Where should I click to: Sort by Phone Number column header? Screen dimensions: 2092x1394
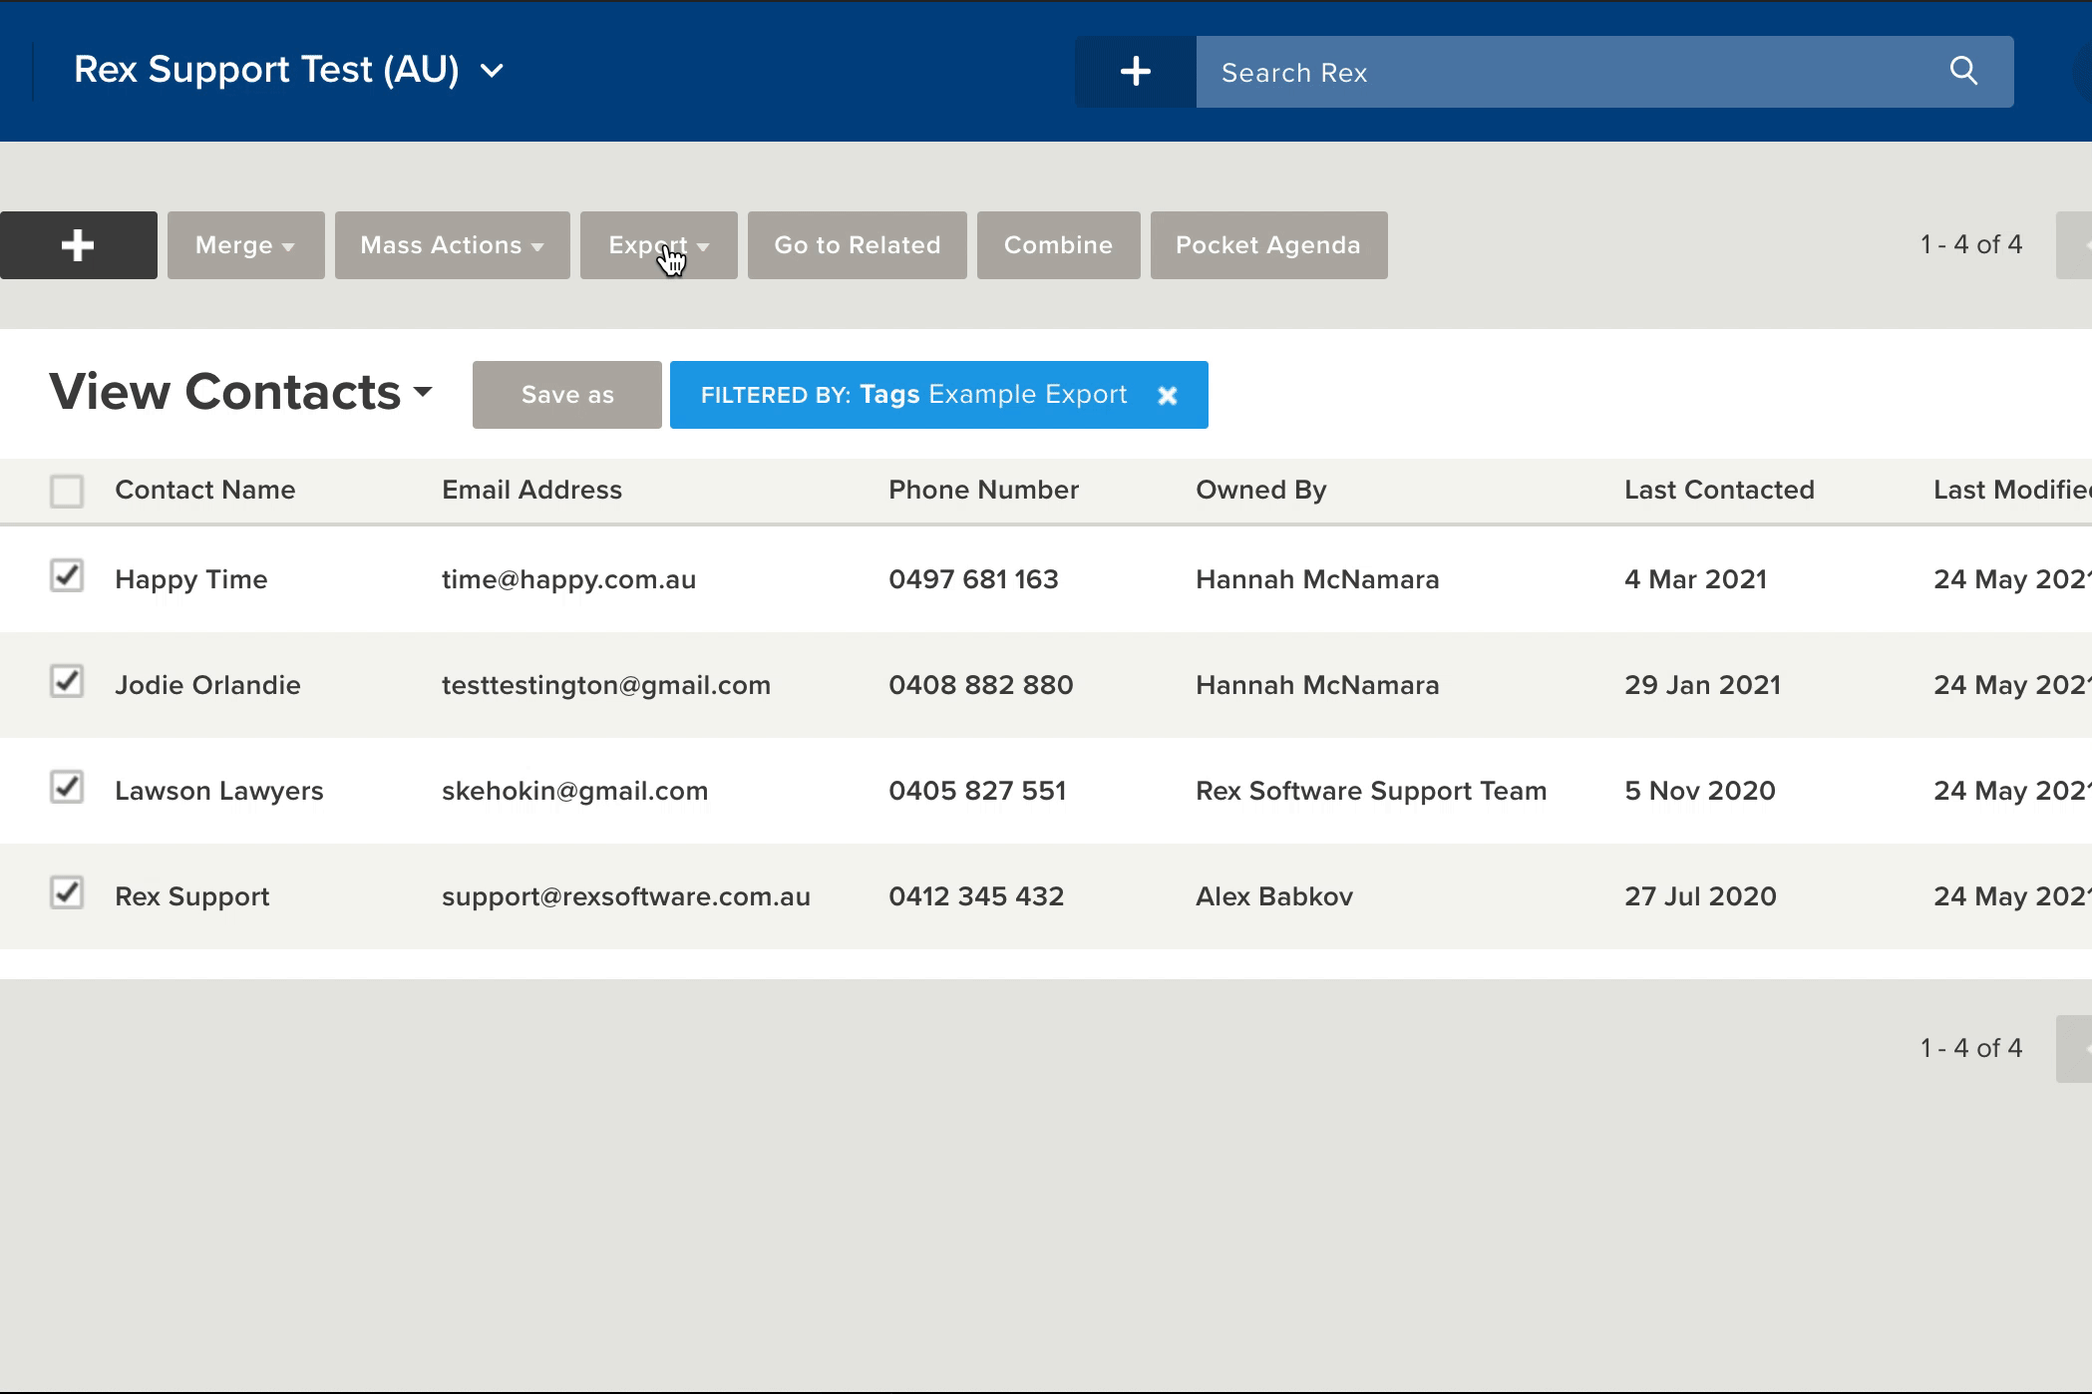pyautogui.click(x=984, y=490)
